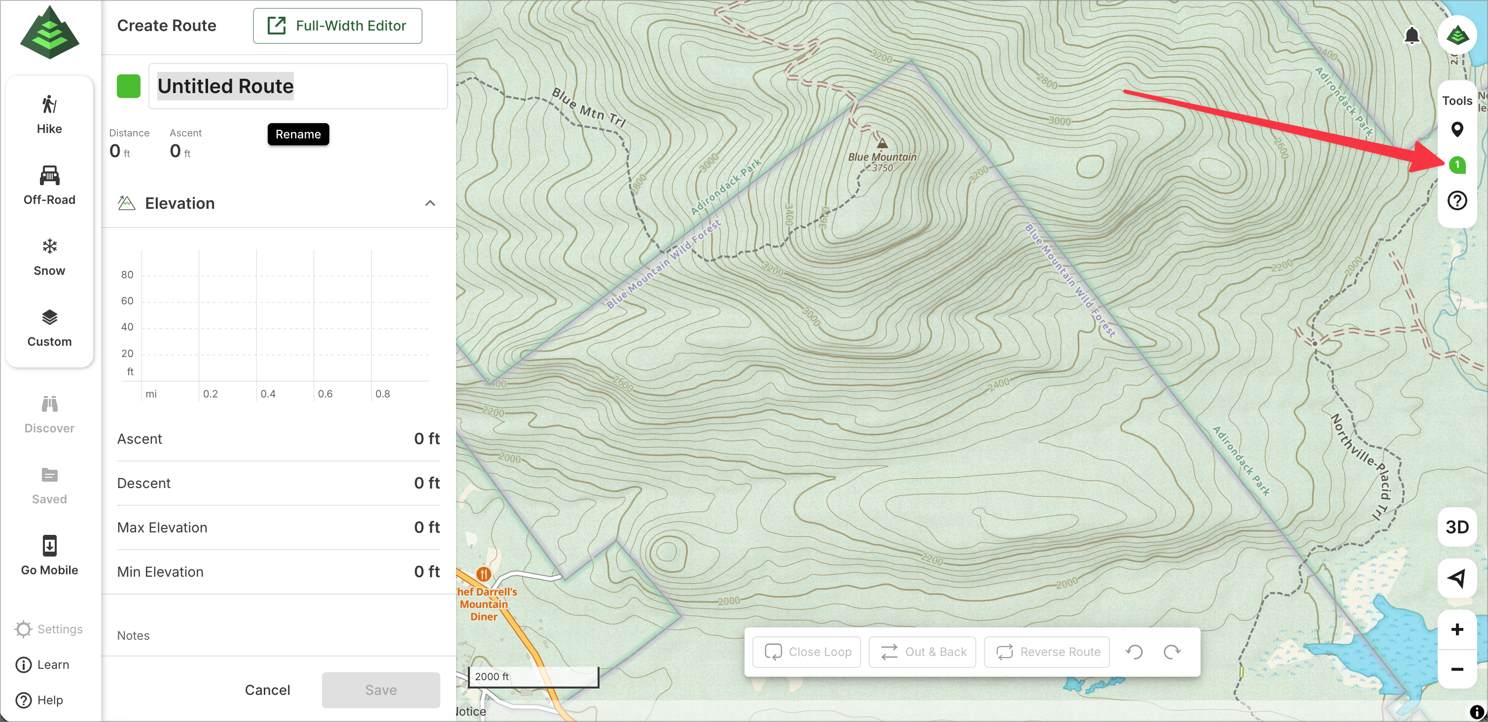Collapse the Elevation section

pyautogui.click(x=430, y=203)
